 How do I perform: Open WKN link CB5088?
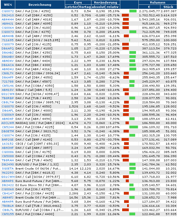(x=8, y=156)
